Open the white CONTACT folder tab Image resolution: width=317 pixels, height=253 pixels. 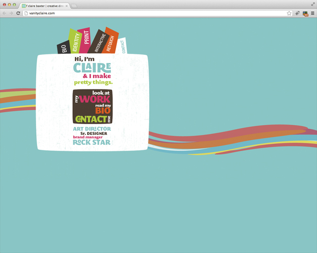[x=122, y=46]
